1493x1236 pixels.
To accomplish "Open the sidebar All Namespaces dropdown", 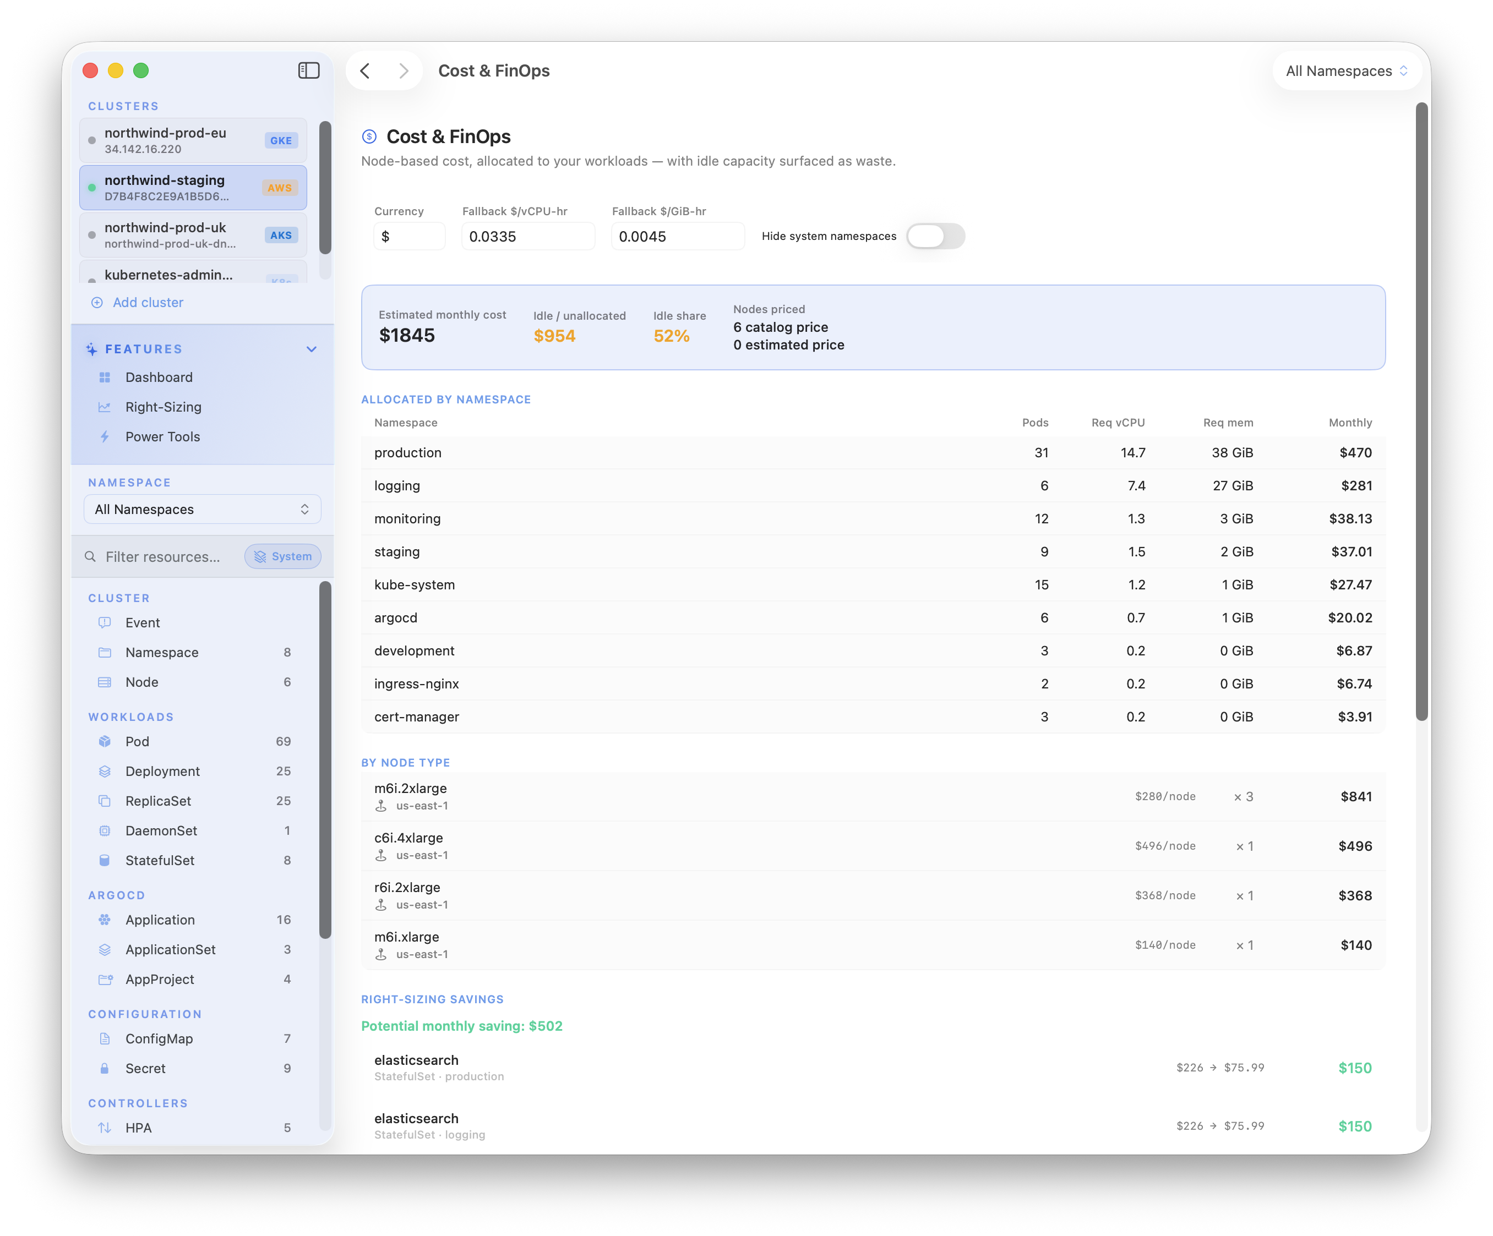I will click(203, 510).
